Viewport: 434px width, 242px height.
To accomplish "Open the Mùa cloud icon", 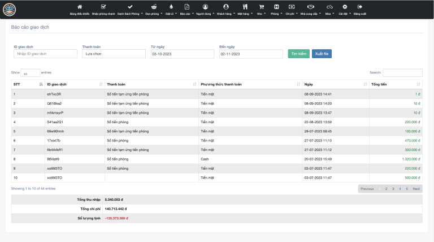I will click(329, 7).
